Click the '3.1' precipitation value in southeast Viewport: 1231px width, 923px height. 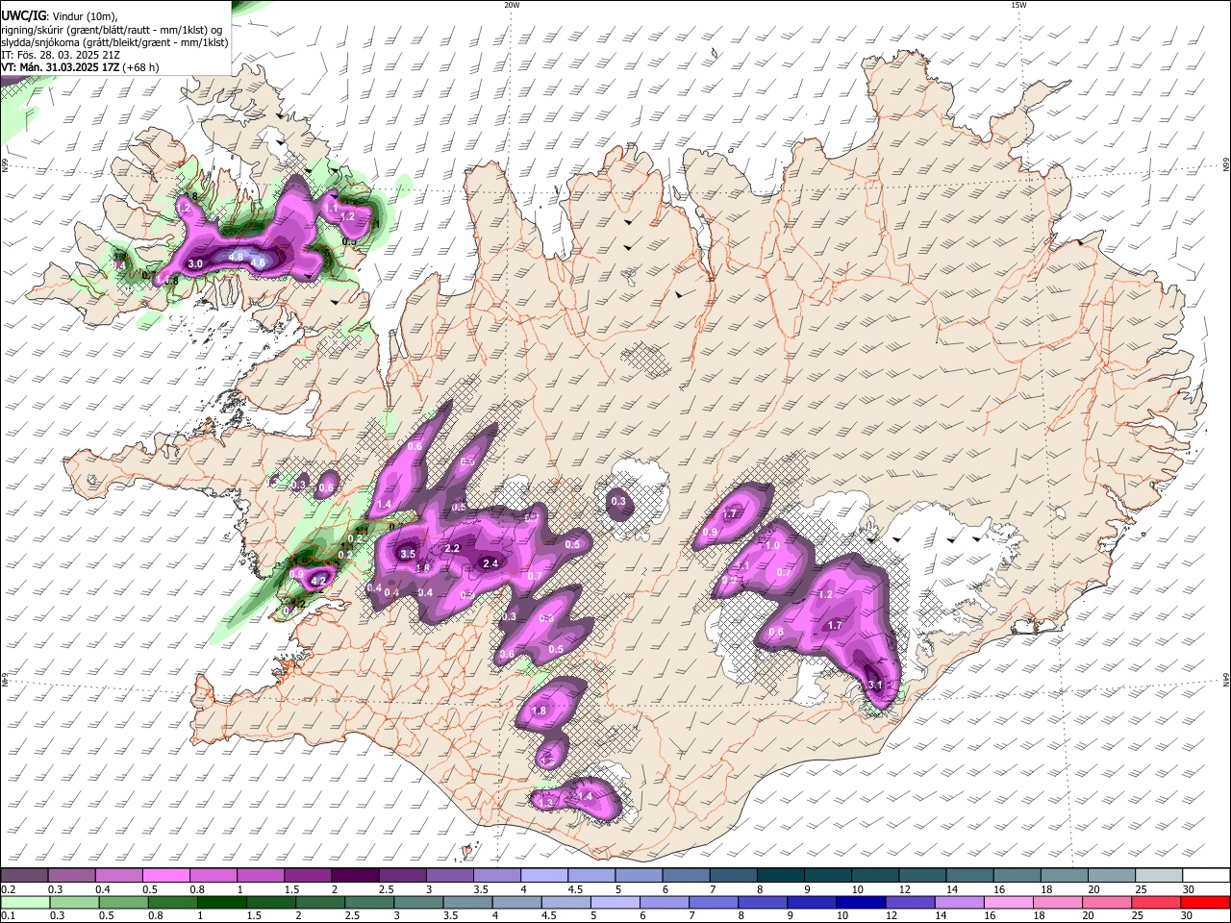875,685
